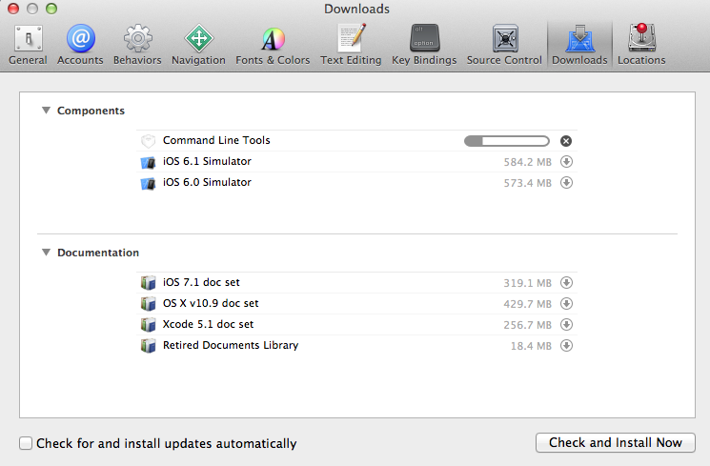710x466 pixels.
Task: Click the OS X v10.9 doc set book icon
Action: [148, 303]
